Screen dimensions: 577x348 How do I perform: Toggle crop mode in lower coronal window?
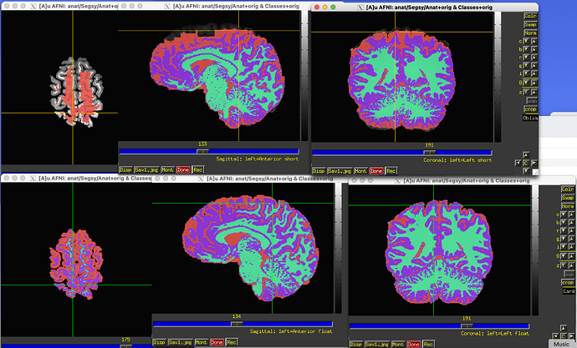click(x=568, y=282)
